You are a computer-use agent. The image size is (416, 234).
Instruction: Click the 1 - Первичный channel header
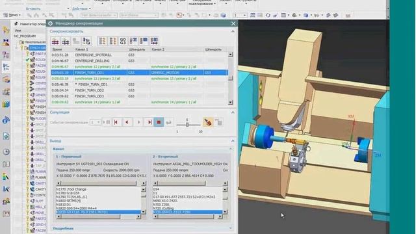point(68,157)
